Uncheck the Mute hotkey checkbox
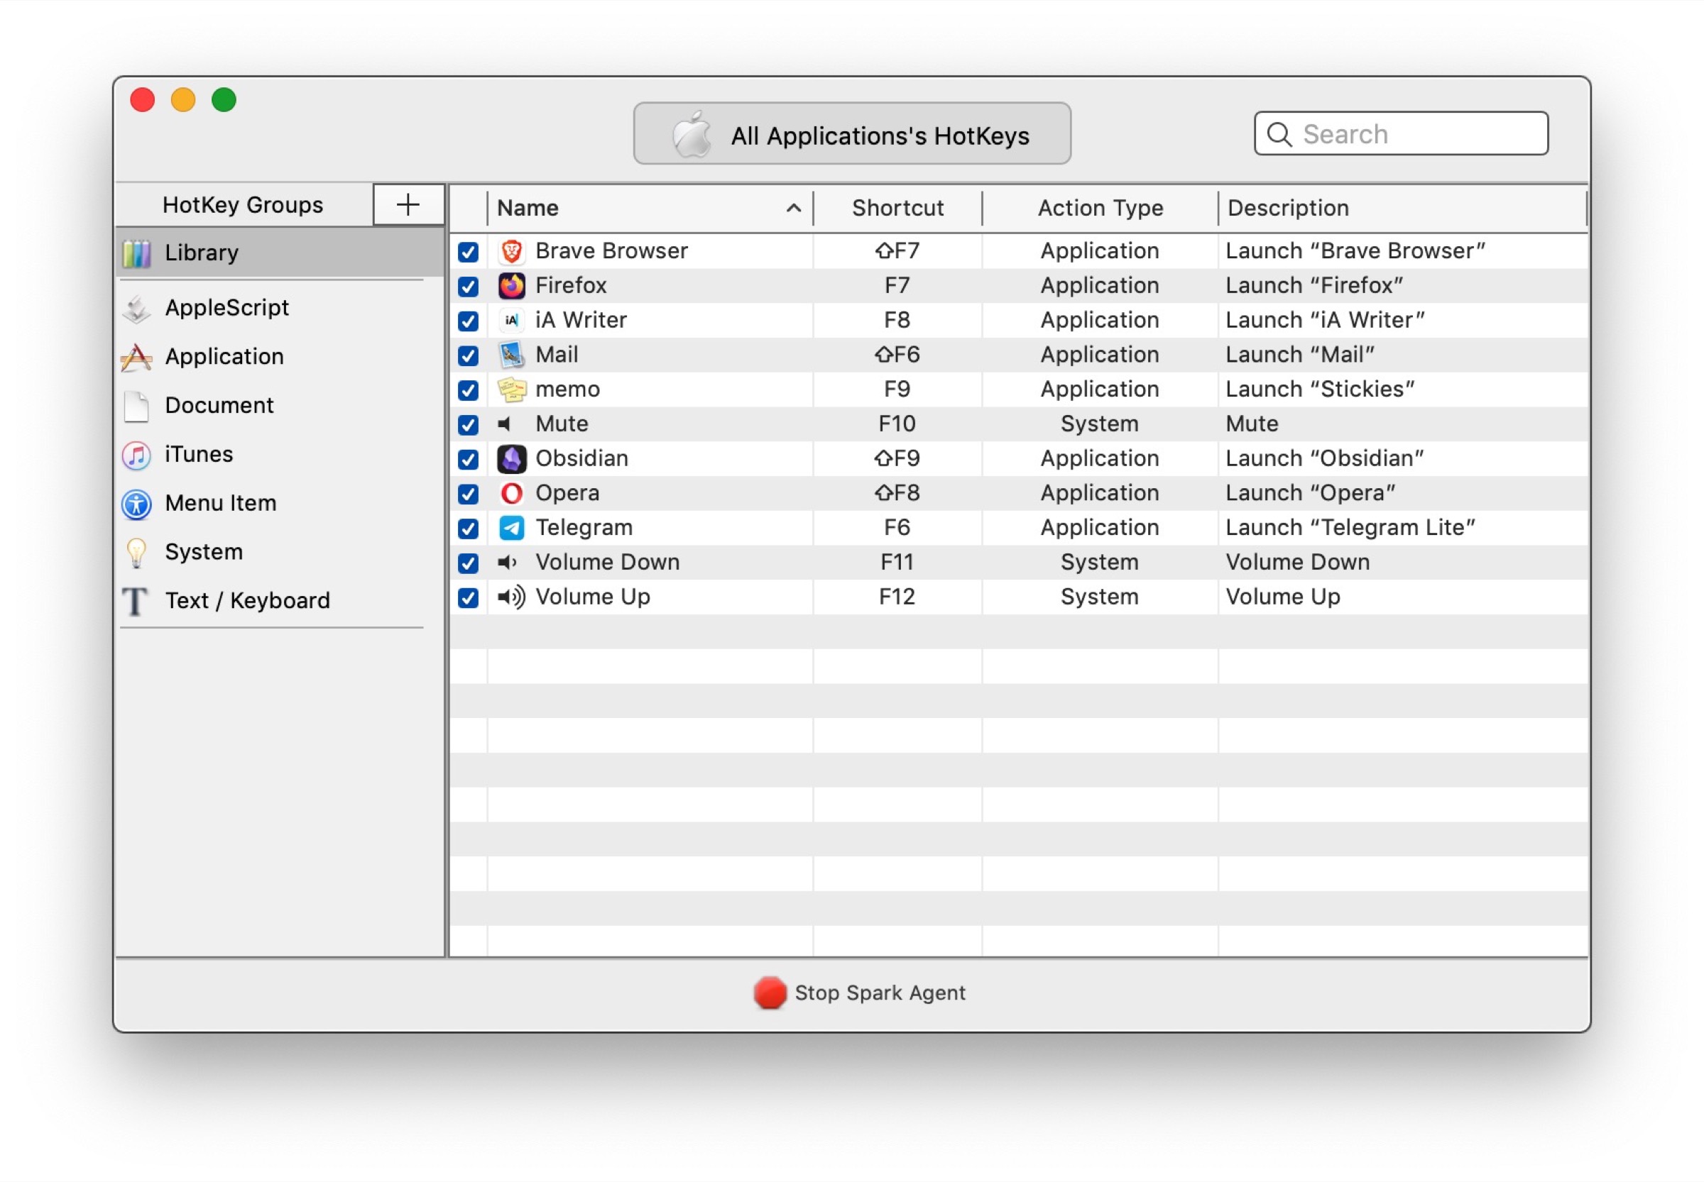This screenshot has height=1182, width=1704. [468, 425]
